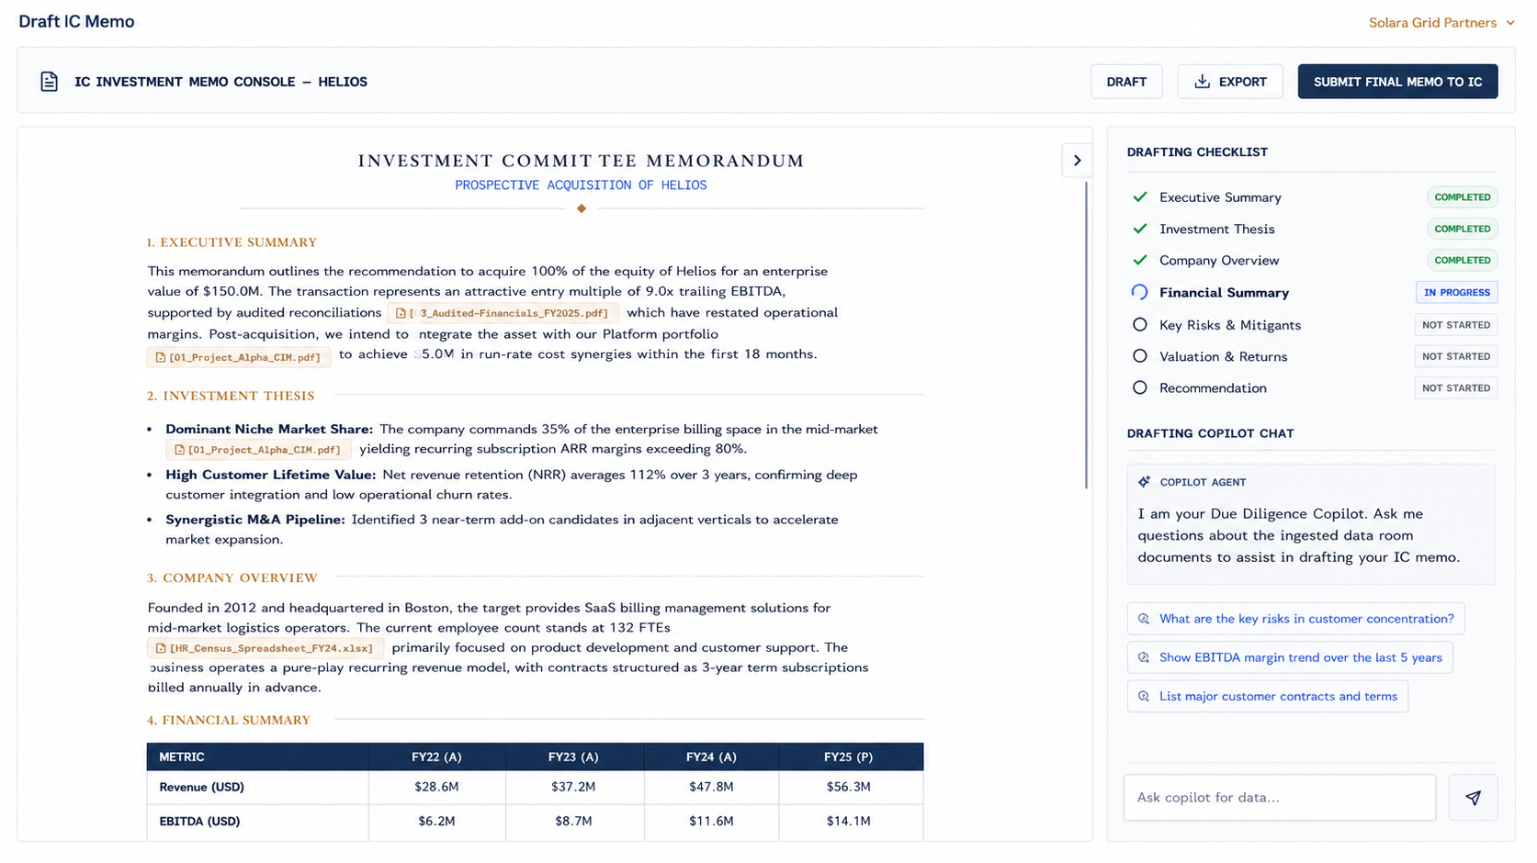The height and width of the screenshot is (863, 1537).
Task: Click the Revenue (USD) row label
Action: pyautogui.click(x=202, y=787)
